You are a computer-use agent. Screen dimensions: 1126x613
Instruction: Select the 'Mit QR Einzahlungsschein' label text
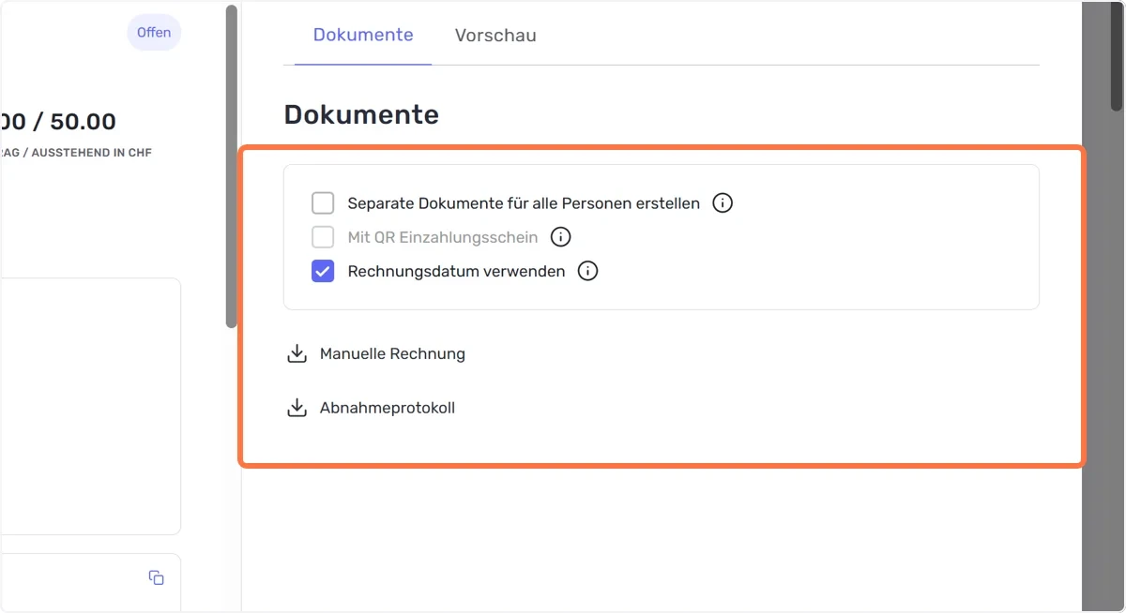click(443, 237)
